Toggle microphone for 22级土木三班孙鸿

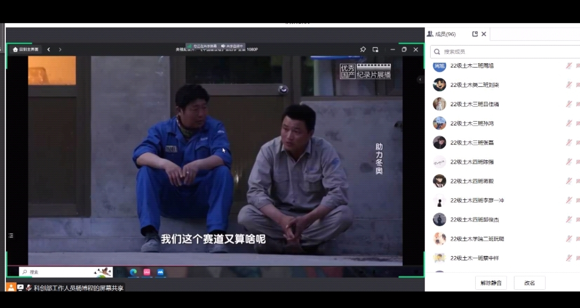[569, 123]
